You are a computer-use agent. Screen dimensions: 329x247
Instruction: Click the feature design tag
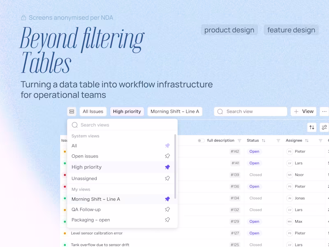tap(291, 30)
